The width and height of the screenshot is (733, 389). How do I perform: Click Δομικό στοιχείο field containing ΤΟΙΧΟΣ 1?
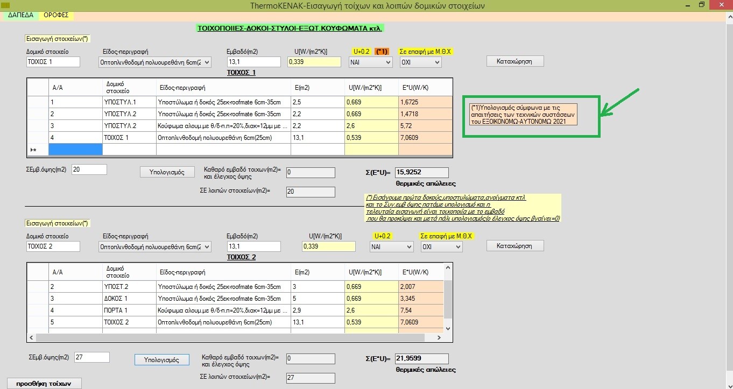pos(53,62)
